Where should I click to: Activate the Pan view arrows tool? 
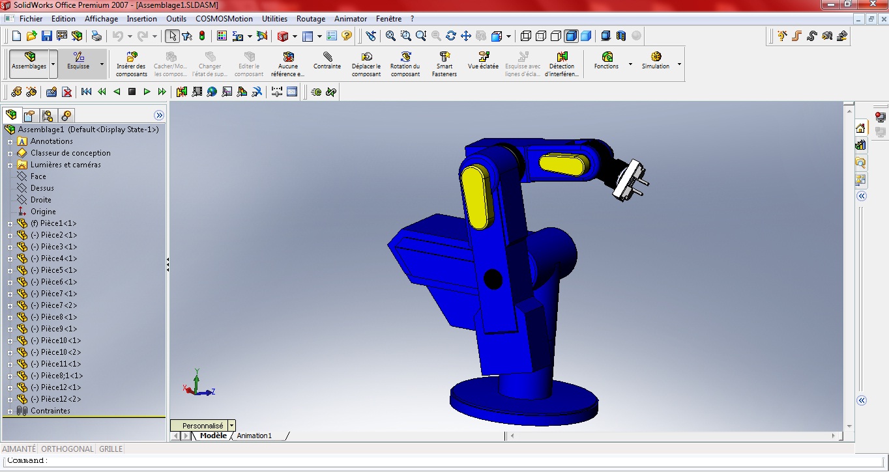click(466, 36)
